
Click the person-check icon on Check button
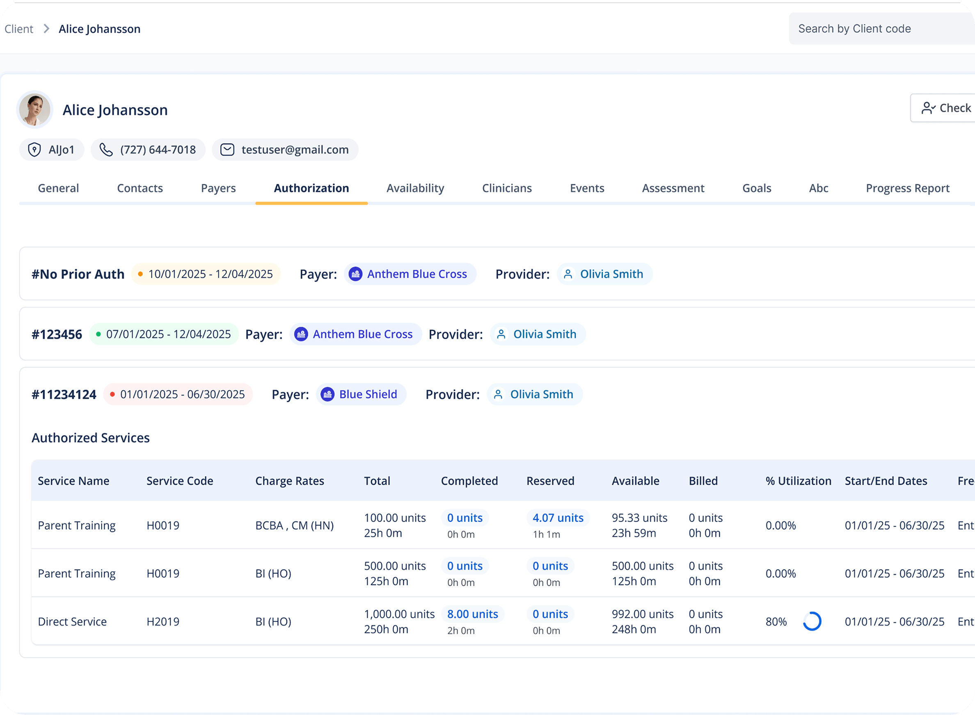tap(928, 108)
